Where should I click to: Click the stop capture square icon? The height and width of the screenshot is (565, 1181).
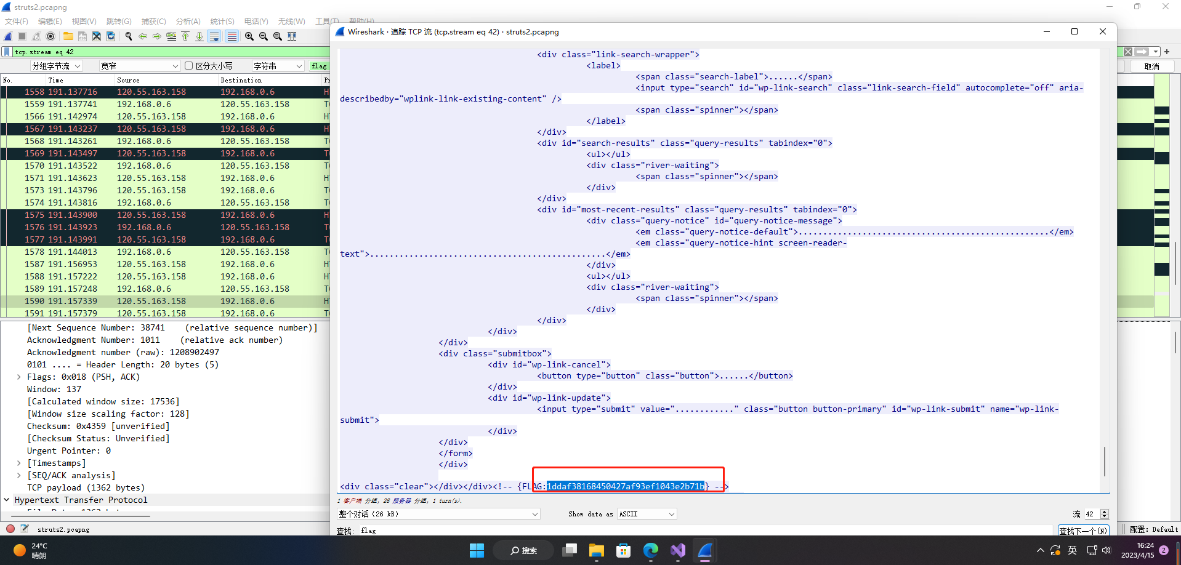[22, 36]
